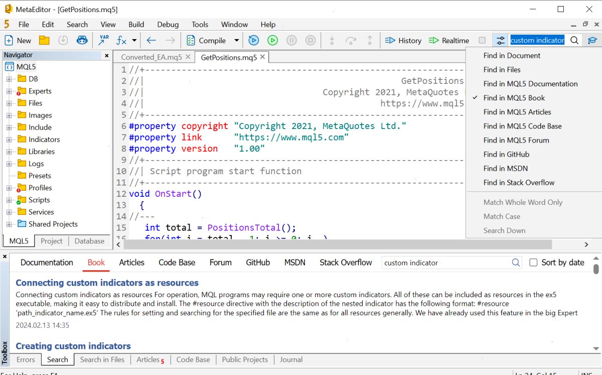The image size is (602, 375).
Task: Toggle the Sort by date checkbox
Action: pos(534,263)
